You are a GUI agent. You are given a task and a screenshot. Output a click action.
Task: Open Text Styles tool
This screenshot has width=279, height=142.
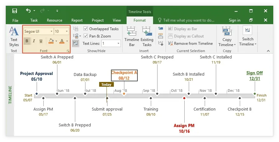coord(14,37)
